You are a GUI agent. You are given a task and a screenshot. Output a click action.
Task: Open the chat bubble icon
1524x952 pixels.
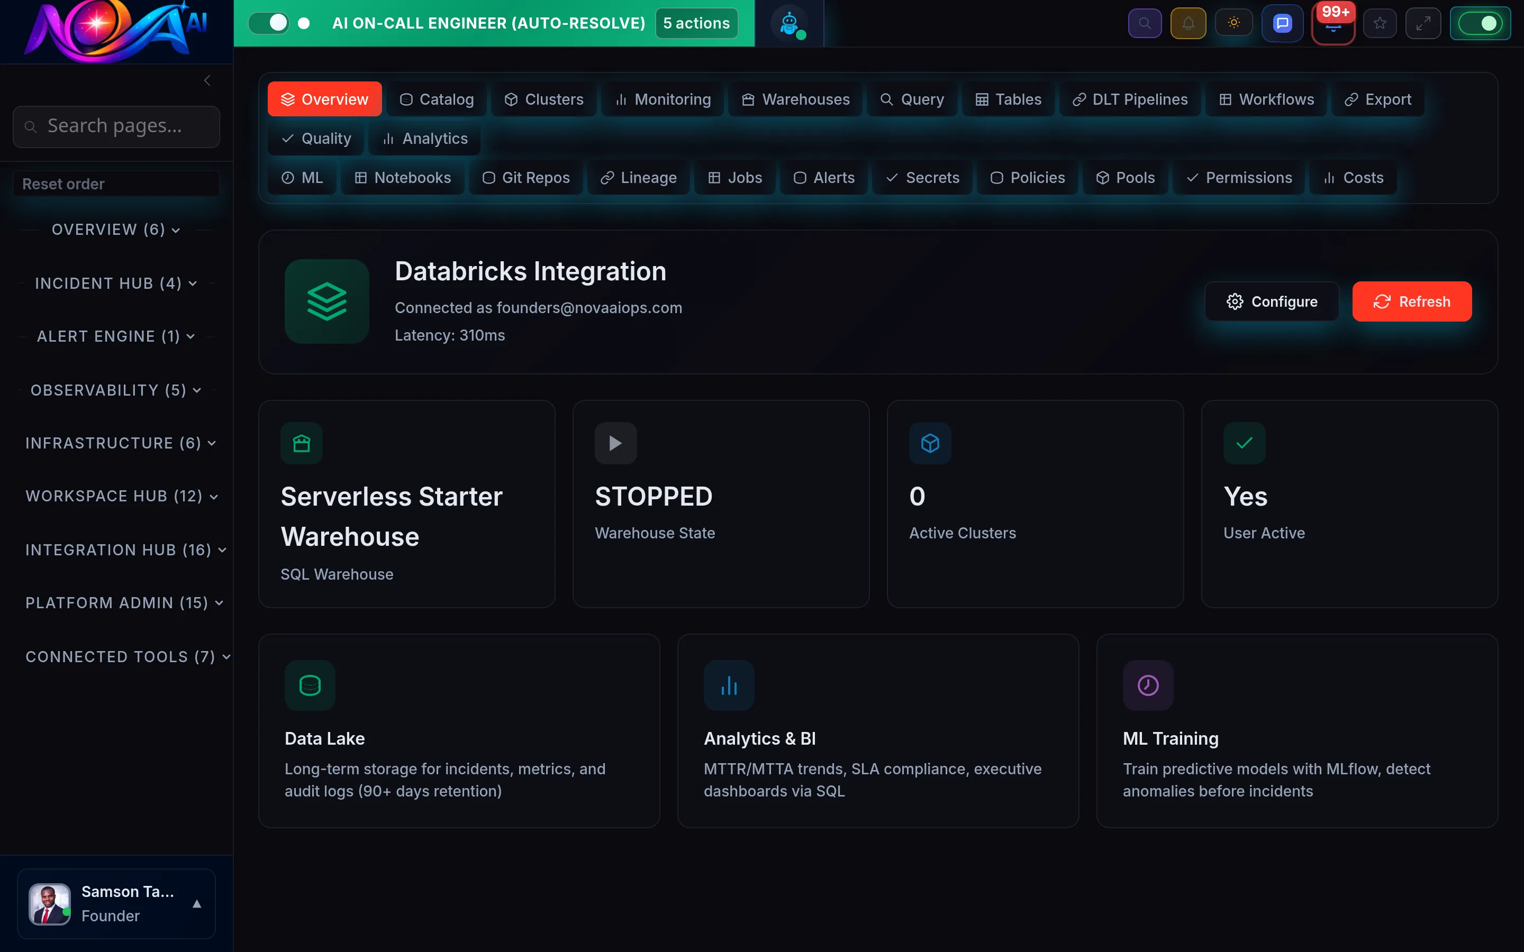[x=1282, y=23]
